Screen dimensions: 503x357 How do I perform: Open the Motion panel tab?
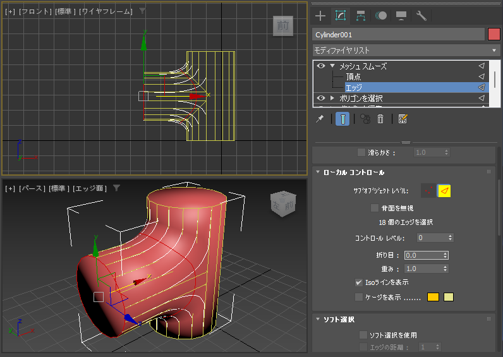point(381,16)
